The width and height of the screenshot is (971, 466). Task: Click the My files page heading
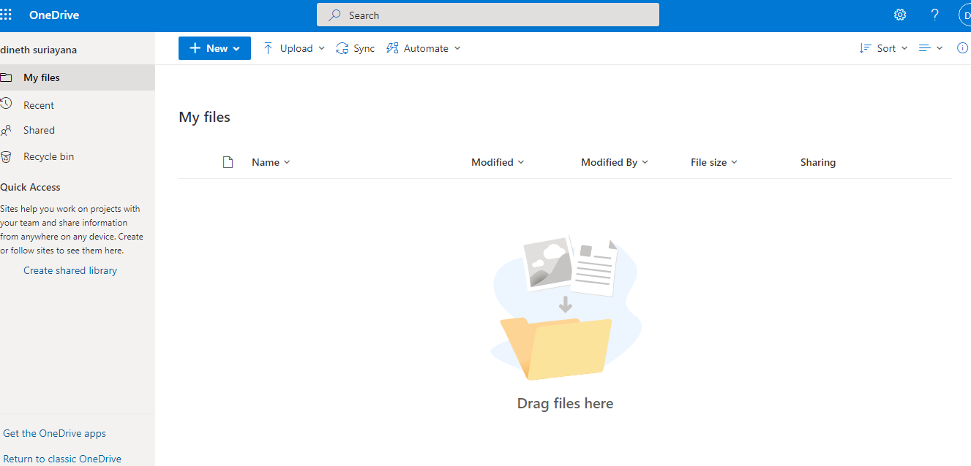pos(204,117)
